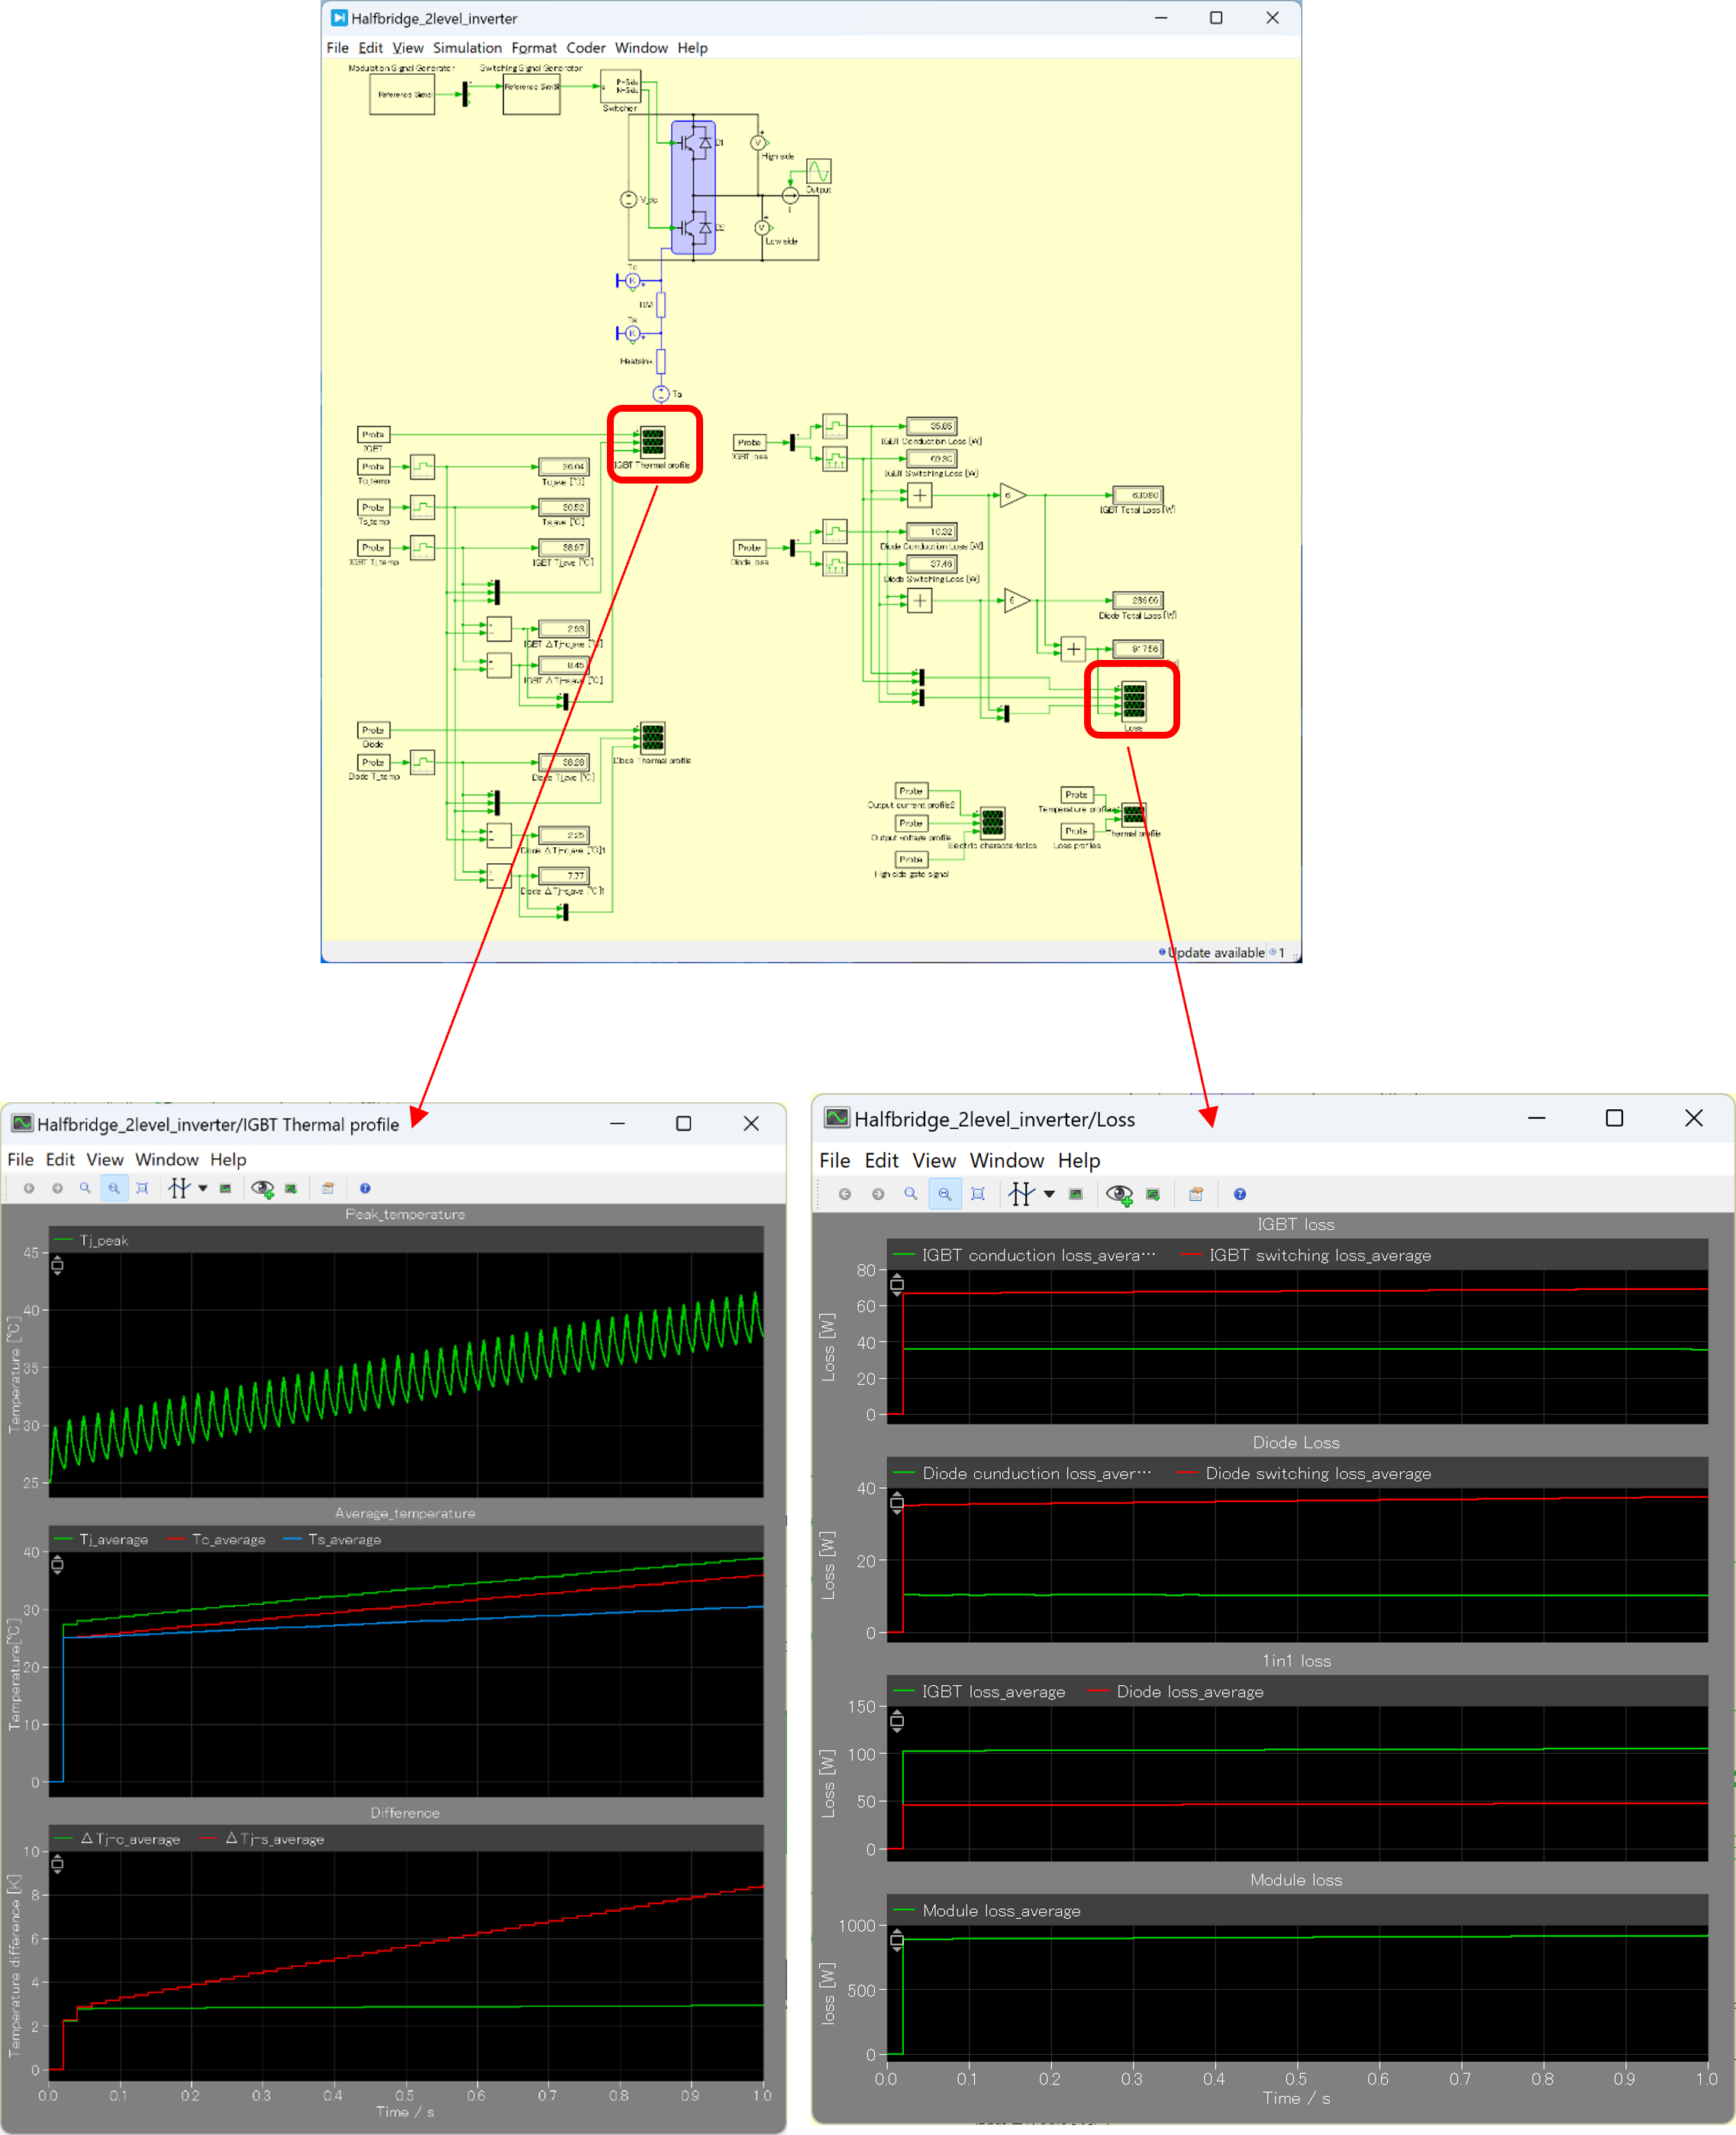Viewport: 1736px width, 2135px height.
Task: Open the IGBT Thermal profile scope block
Action: point(652,442)
